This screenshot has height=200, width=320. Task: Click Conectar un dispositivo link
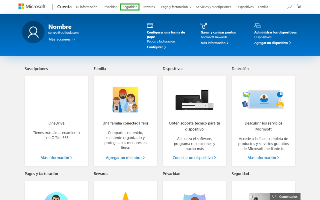[x=194, y=158]
